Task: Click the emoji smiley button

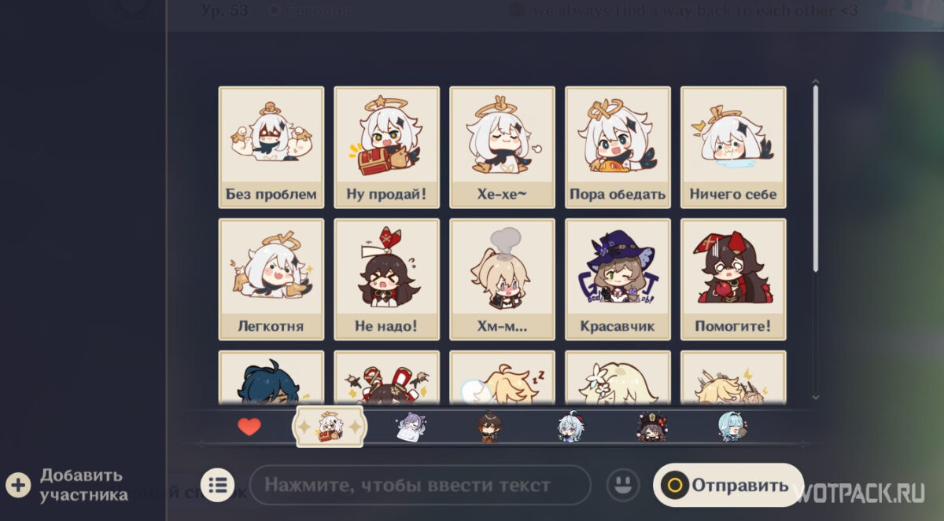Action: [x=623, y=485]
